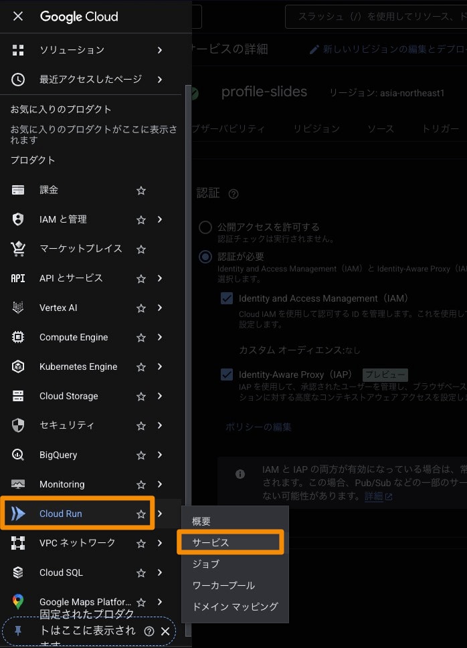Open ジョブ in the Cloud Run submenu
The width and height of the screenshot is (467, 648).
click(235, 564)
